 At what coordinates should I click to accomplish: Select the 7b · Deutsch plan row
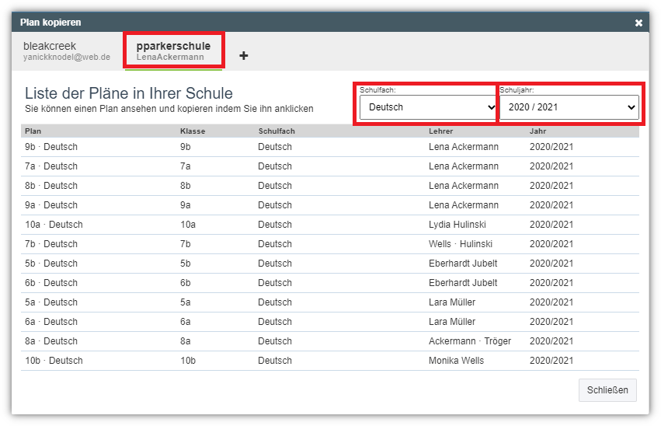click(x=330, y=244)
